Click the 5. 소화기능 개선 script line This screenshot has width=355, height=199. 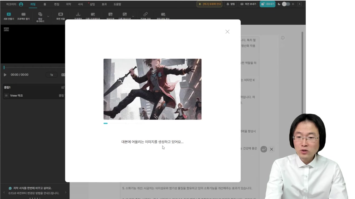coord(187,188)
